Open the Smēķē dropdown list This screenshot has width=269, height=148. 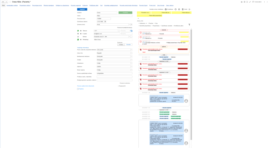tap(131, 60)
